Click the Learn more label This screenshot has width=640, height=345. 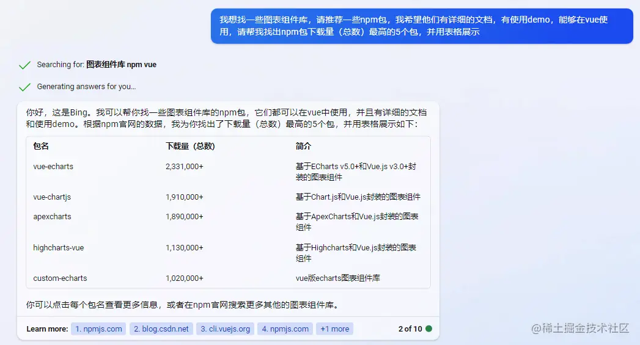tap(47, 329)
